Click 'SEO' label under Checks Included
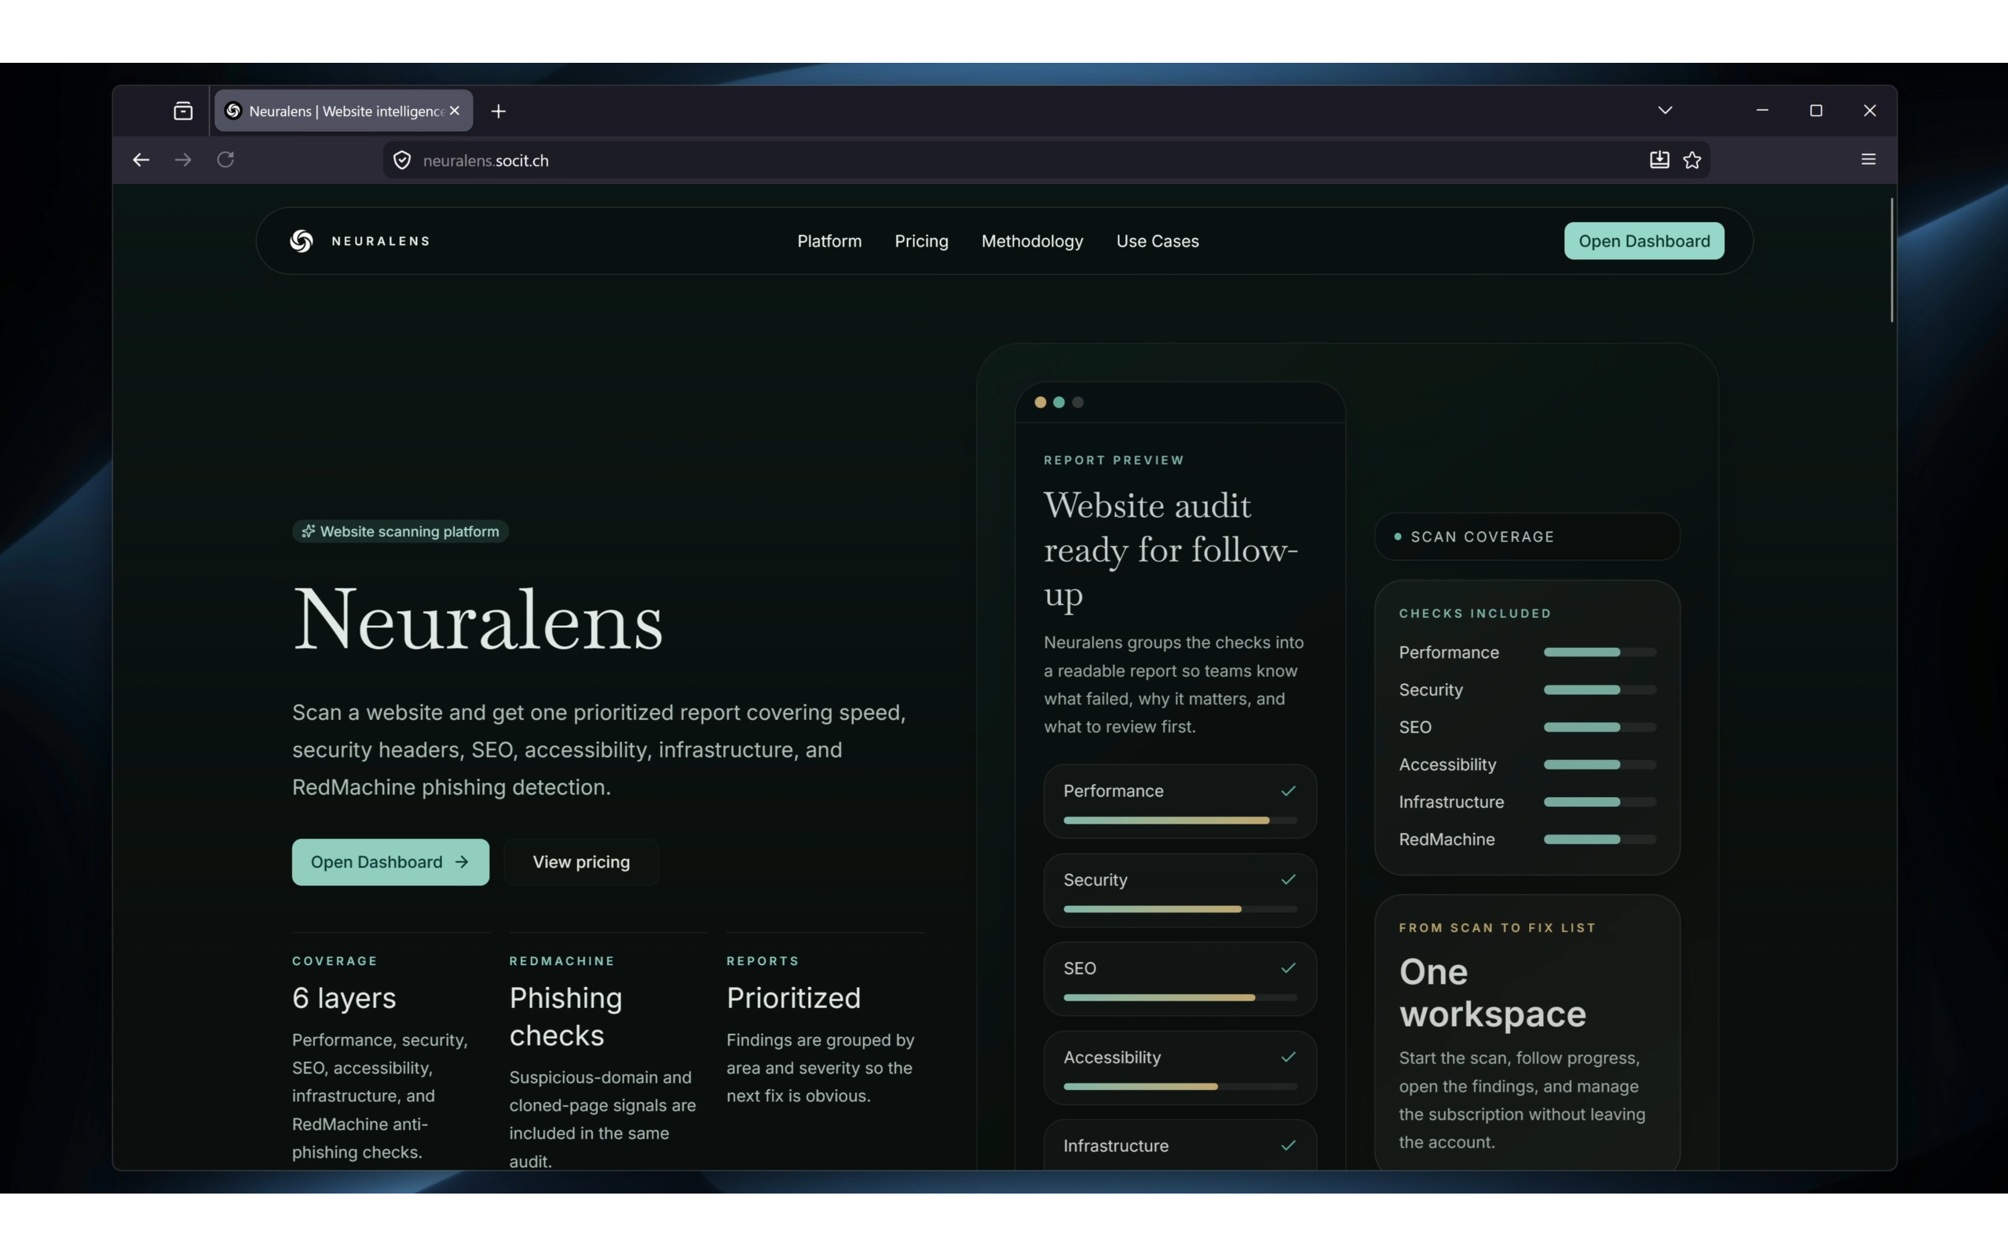The image size is (2008, 1254). [1415, 727]
